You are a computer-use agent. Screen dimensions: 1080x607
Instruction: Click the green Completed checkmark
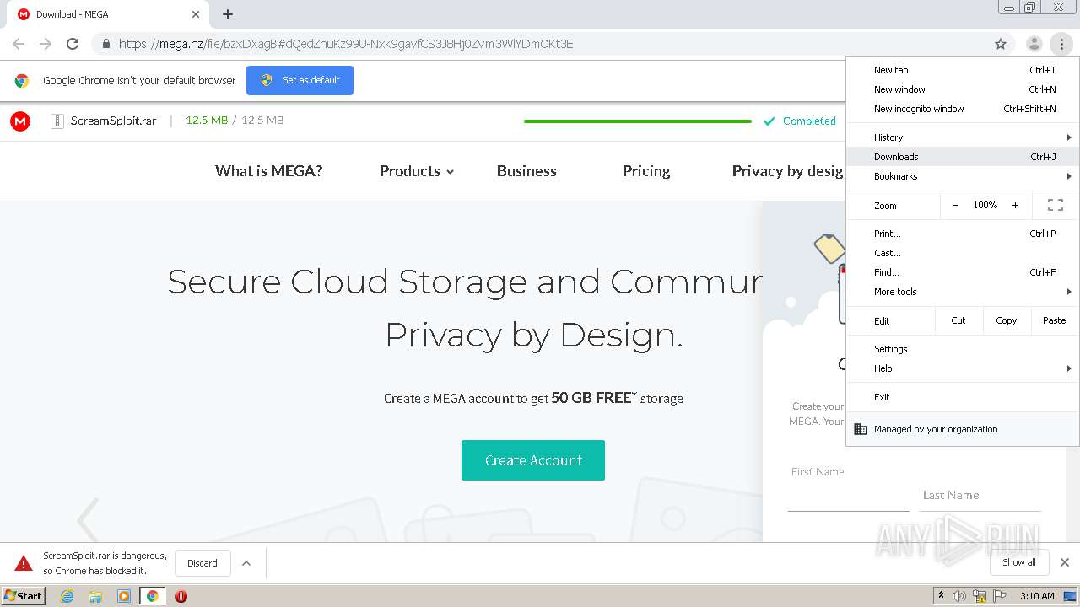pyautogui.click(x=769, y=121)
